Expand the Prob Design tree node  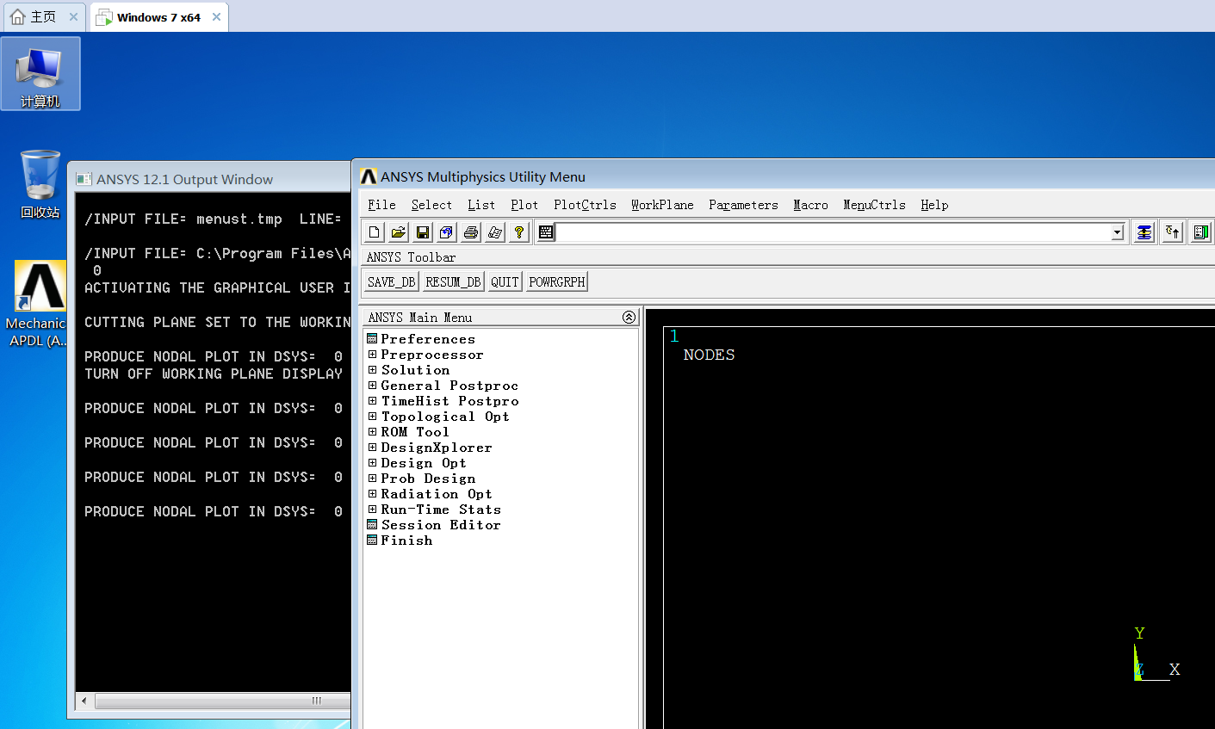pos(373,479)
